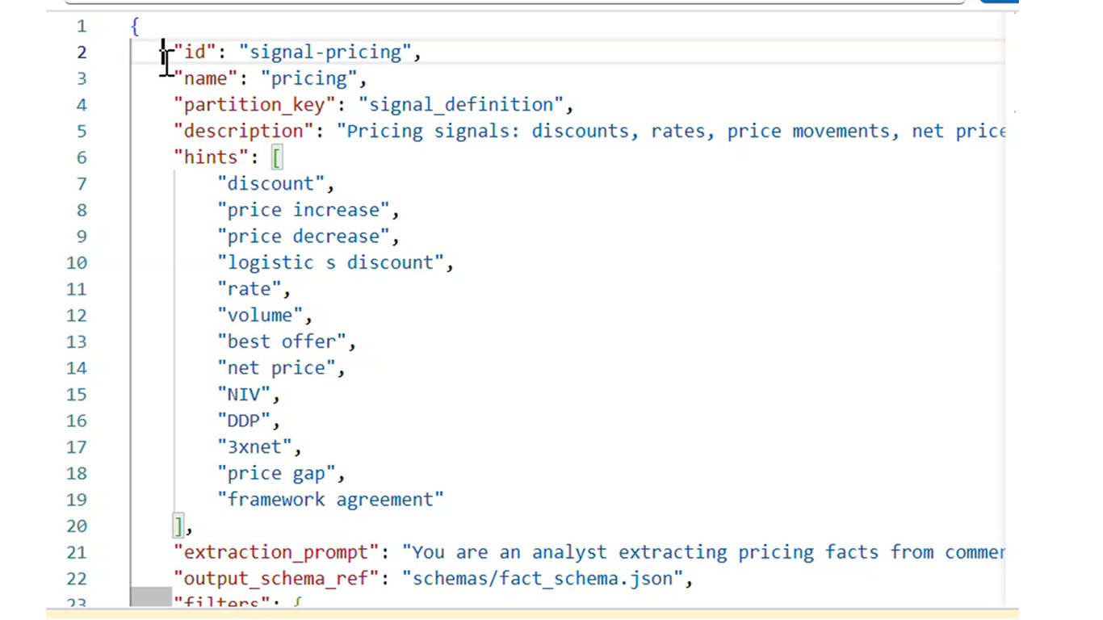1103x620 pixels.
Task: Click the "NIV" hint
Action: (x=244, y=395)
